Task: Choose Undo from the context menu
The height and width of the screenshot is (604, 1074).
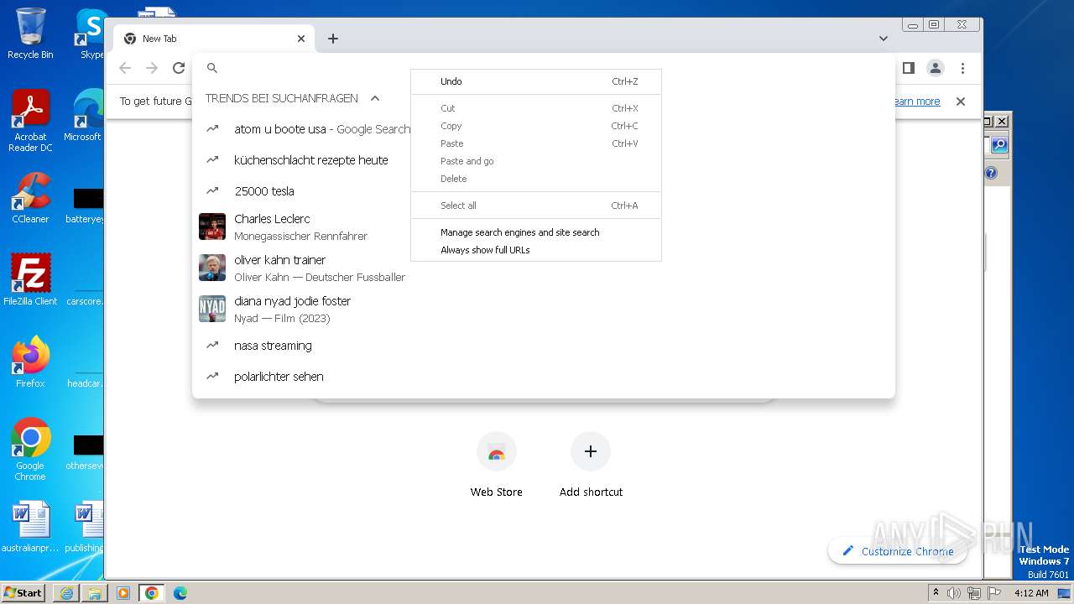Action: 536,81
